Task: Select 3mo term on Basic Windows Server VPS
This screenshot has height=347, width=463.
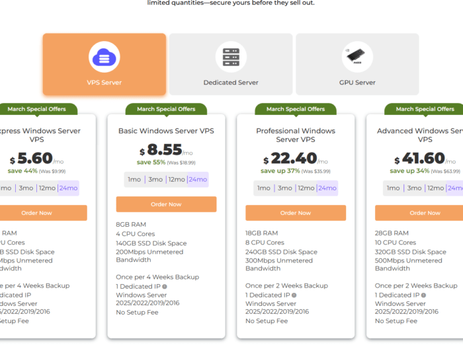Action: [x=155, y=179]
